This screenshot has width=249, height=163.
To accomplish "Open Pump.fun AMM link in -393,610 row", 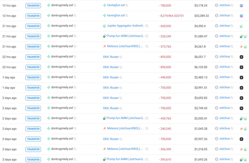I will coord(126,159).
